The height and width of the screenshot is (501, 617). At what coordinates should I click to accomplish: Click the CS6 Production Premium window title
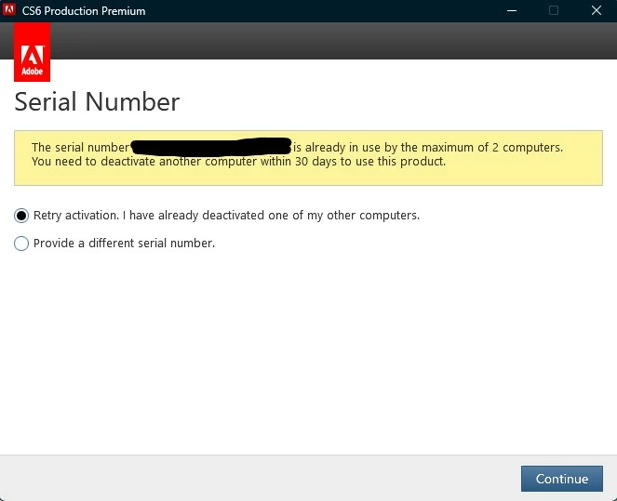84,11
